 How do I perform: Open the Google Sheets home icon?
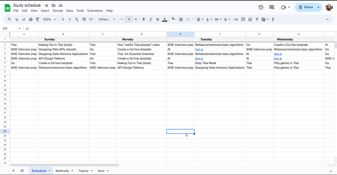7,8
